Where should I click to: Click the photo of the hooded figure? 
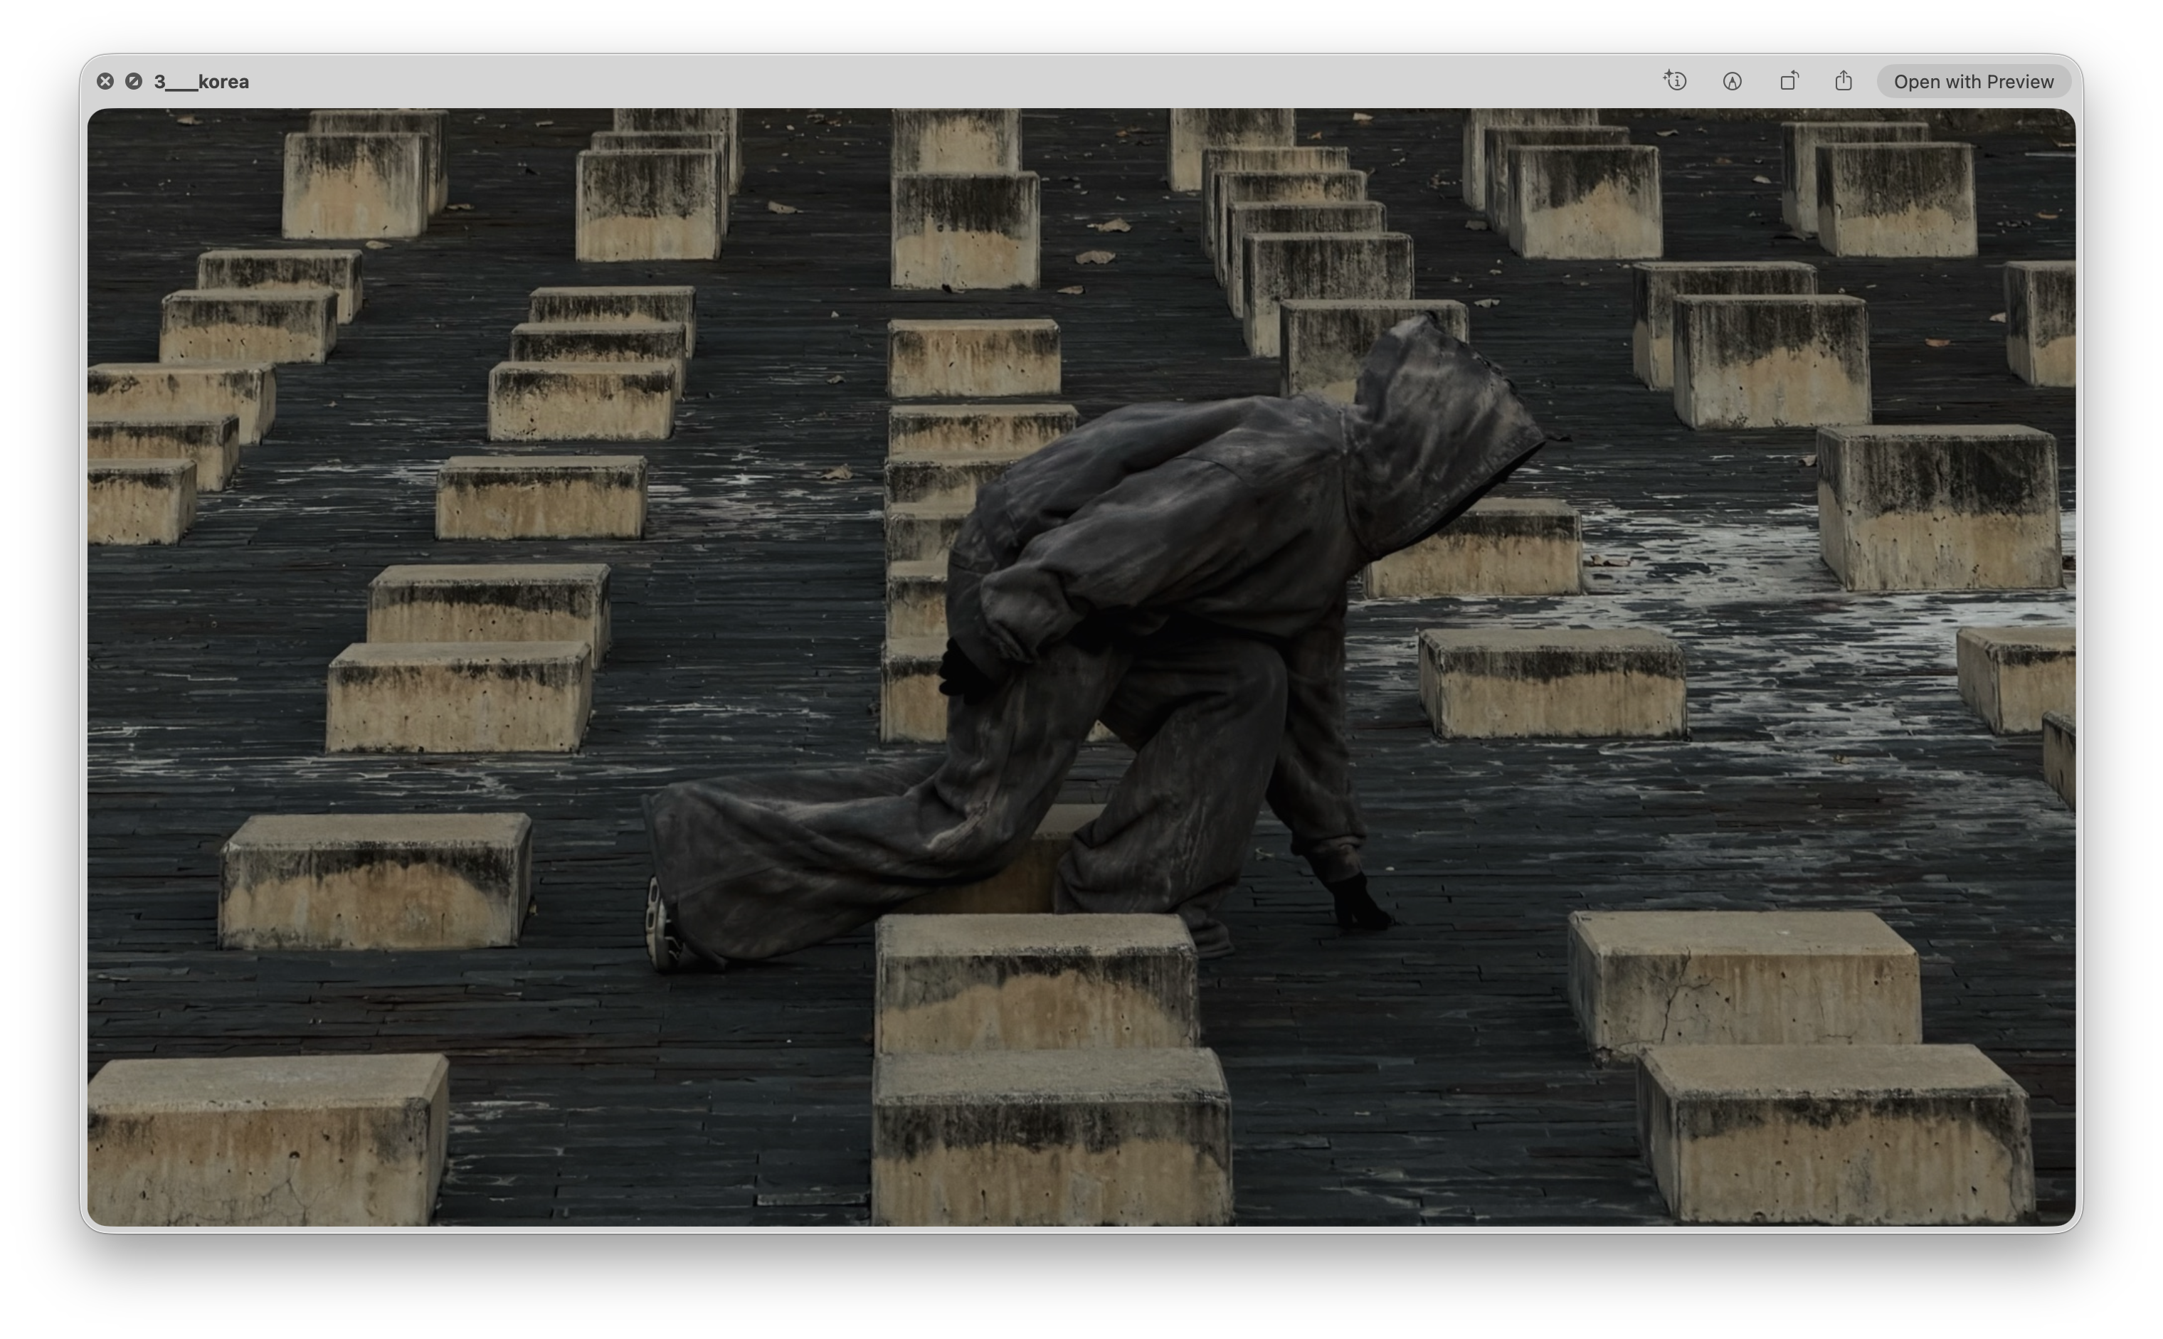click(x=1080, y=667)
